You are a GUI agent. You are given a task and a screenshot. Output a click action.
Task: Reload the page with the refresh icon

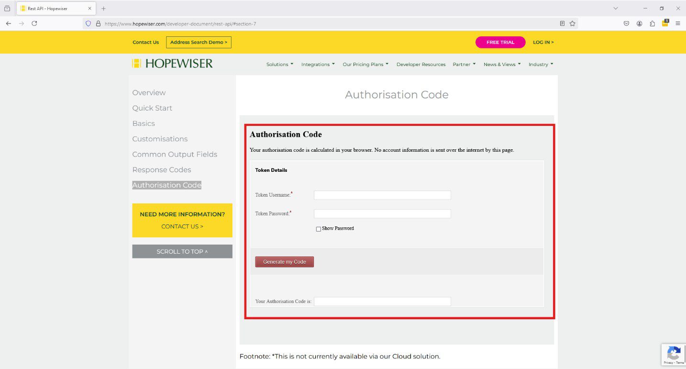(x=34, y=23)
